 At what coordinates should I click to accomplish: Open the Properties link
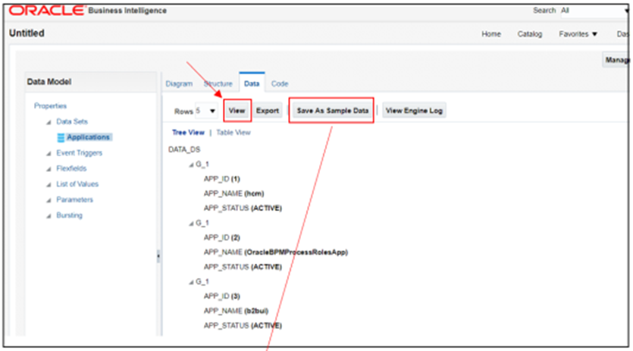tap(50, 106)
